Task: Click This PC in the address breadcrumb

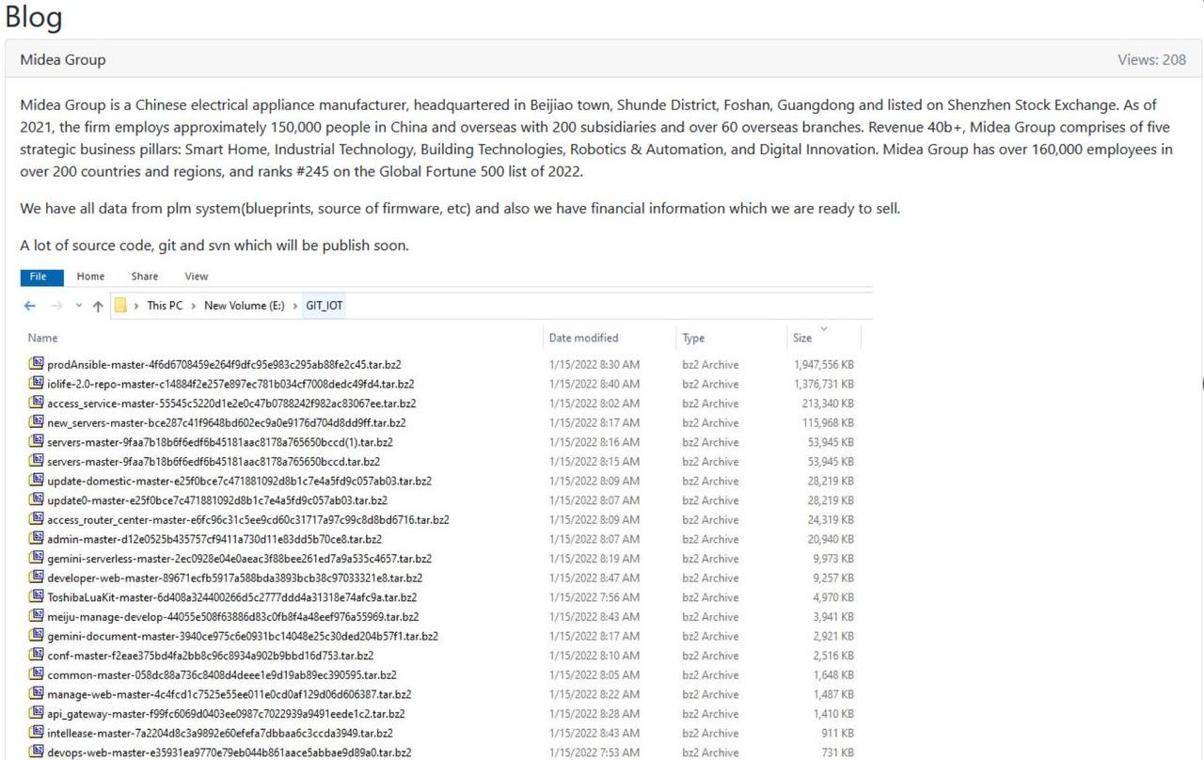Action: tap(165, 306)
